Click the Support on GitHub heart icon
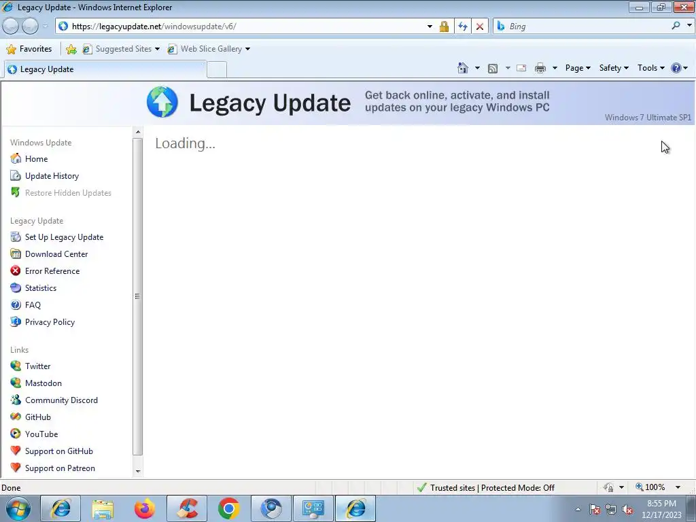Viewport: 696px width, 522px height. pyautogui.click(x=16, y=451)
